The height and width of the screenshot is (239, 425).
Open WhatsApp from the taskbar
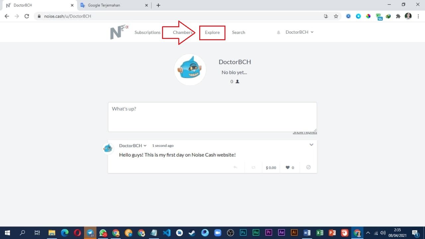(103, 233)
